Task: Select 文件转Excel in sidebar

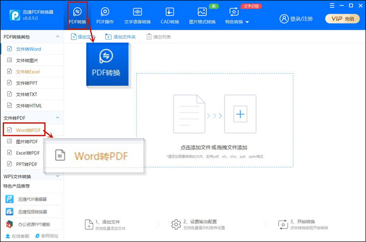Action: tap(32, 71)
